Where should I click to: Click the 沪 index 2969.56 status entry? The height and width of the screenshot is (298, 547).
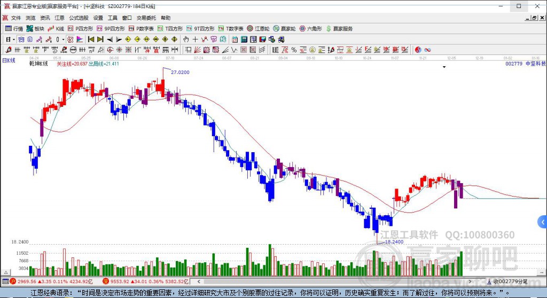coord(51,281)
